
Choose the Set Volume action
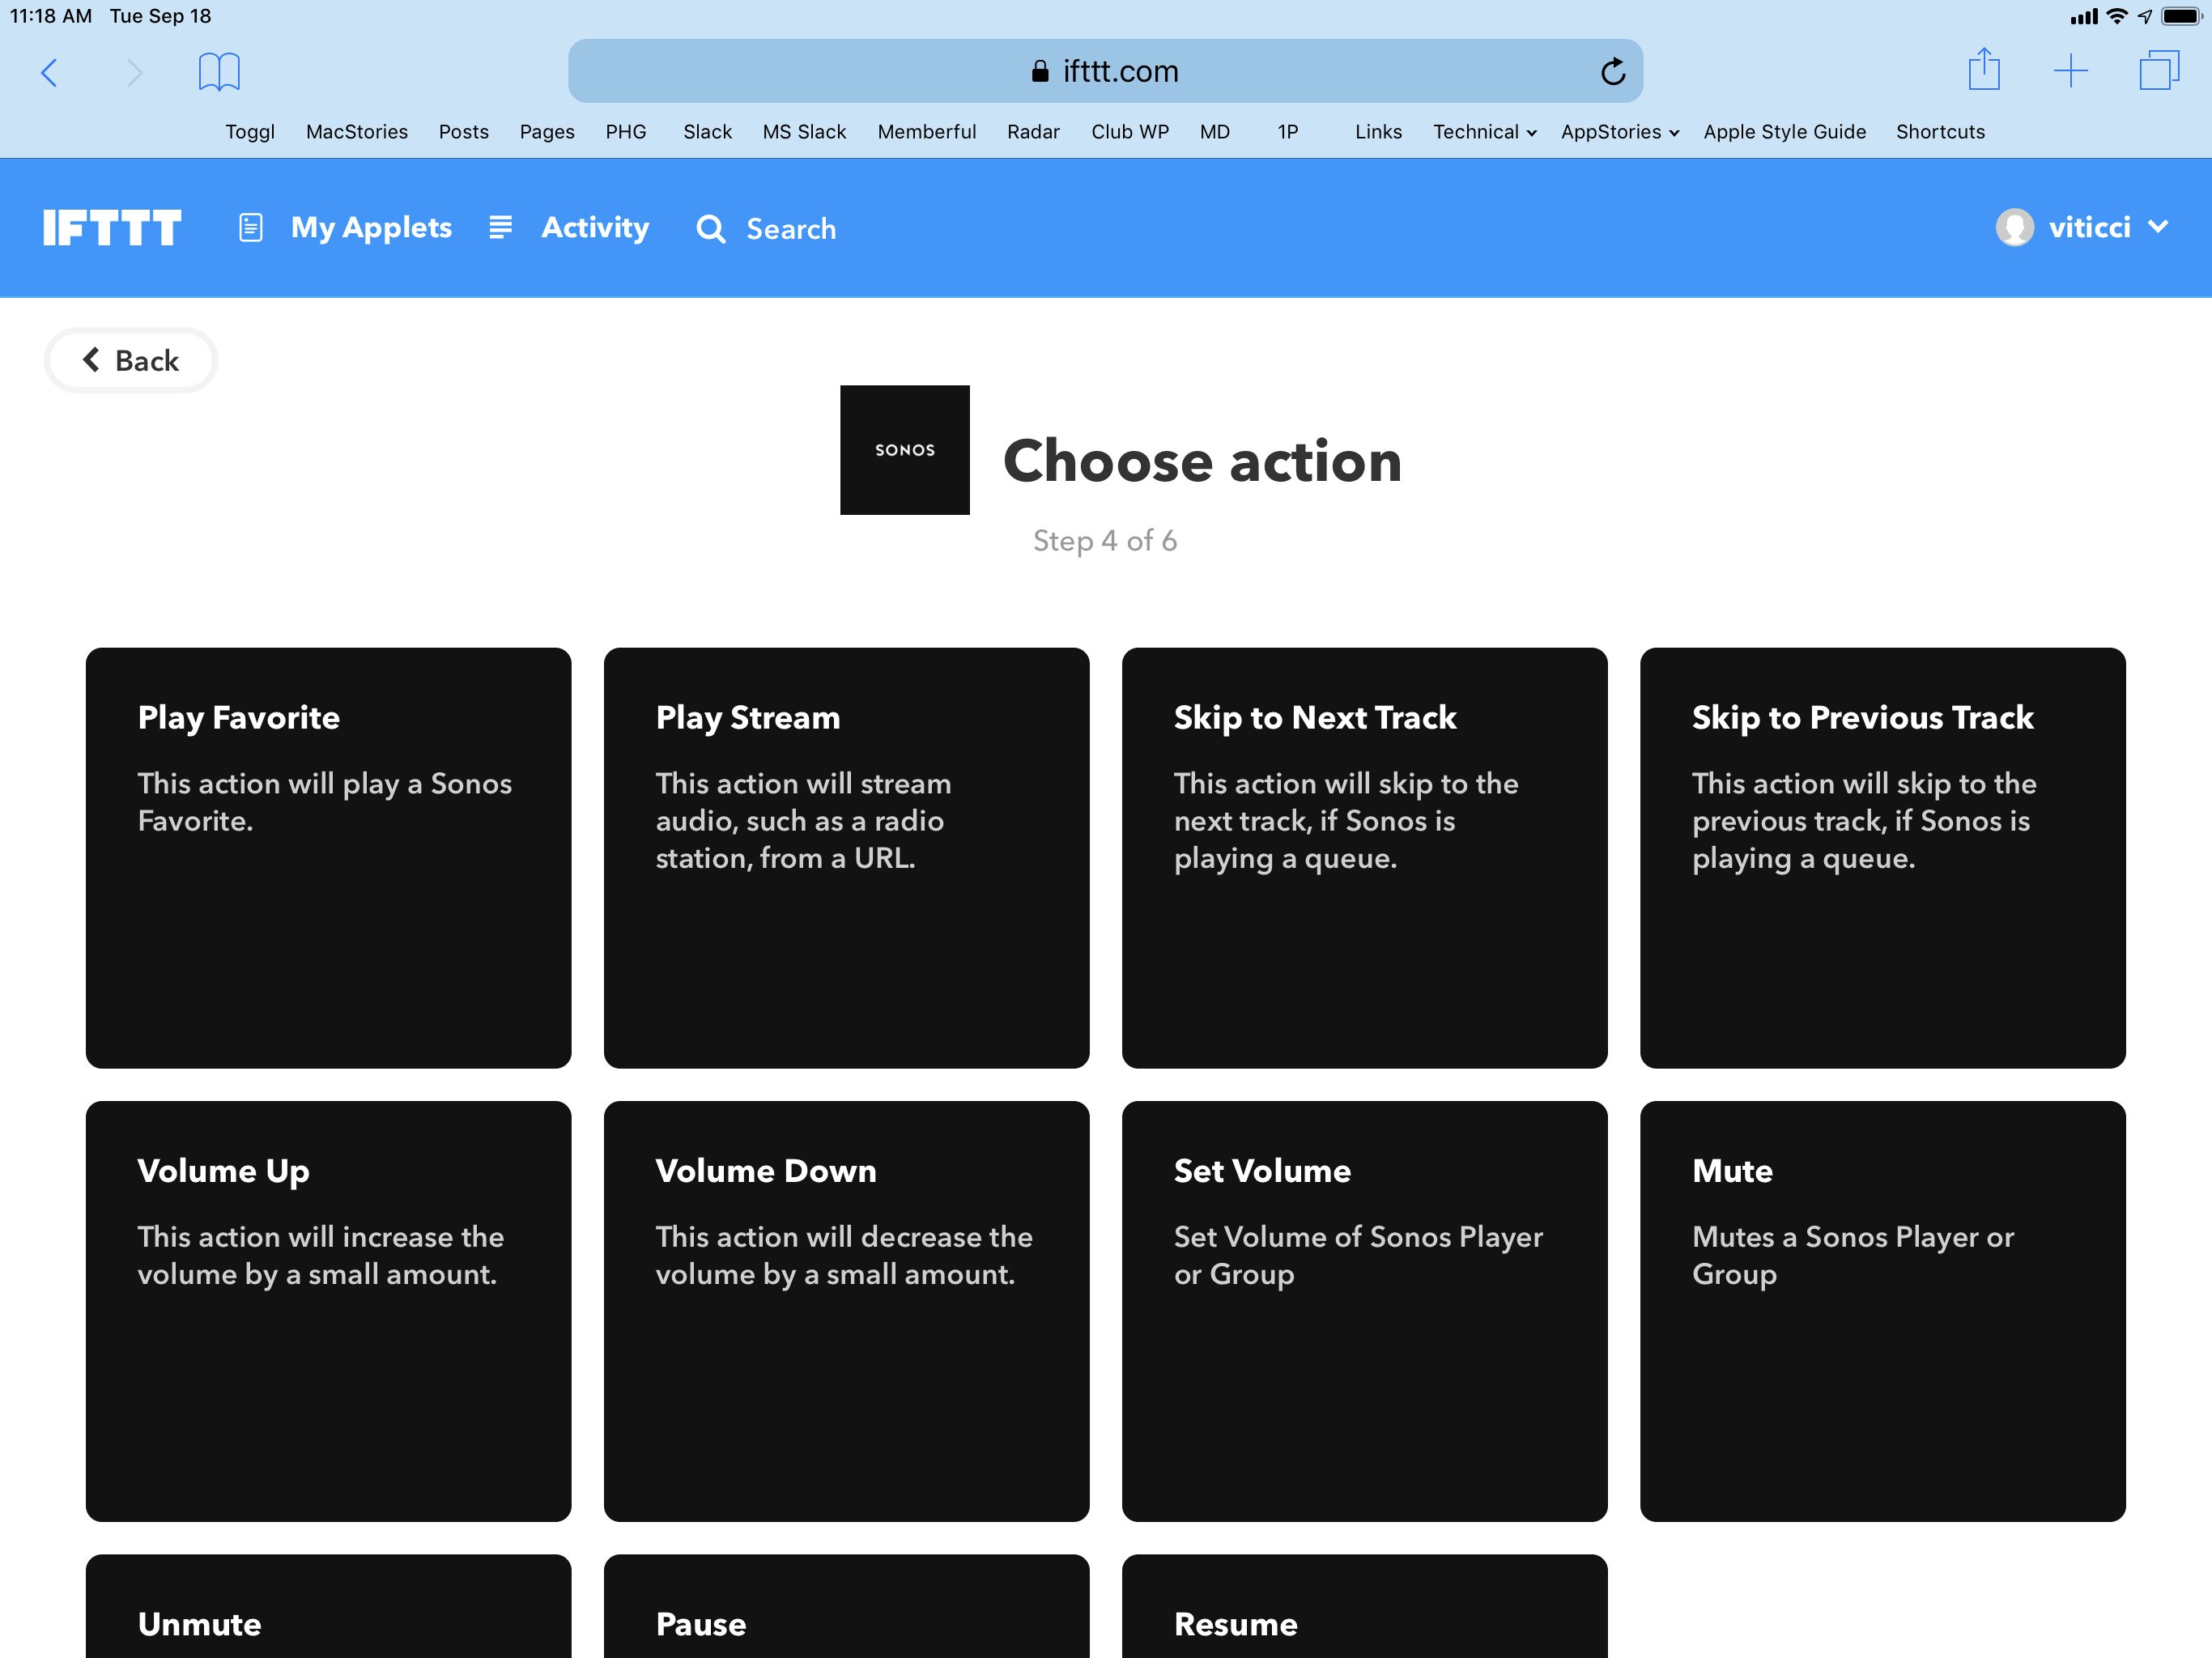pos(1364,1311)
